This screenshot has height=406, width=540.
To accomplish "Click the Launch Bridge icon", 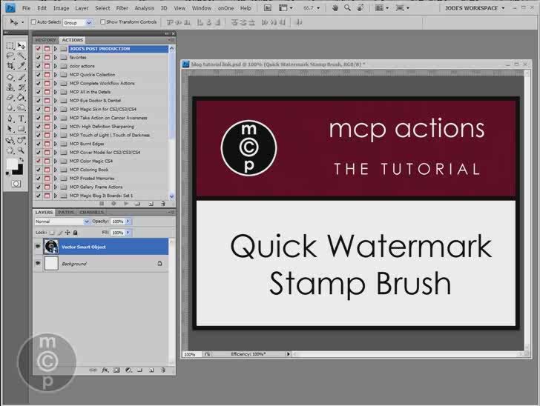I will point(268,8).
